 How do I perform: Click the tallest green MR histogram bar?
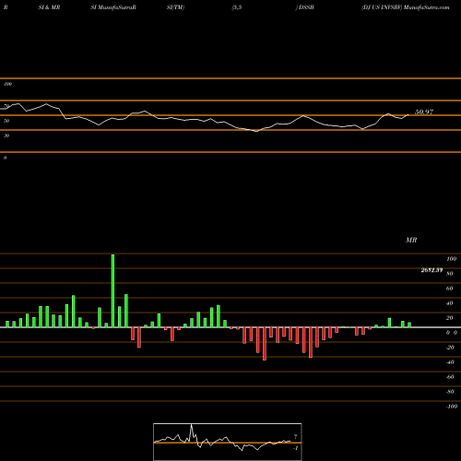click(x=112, y=290)
